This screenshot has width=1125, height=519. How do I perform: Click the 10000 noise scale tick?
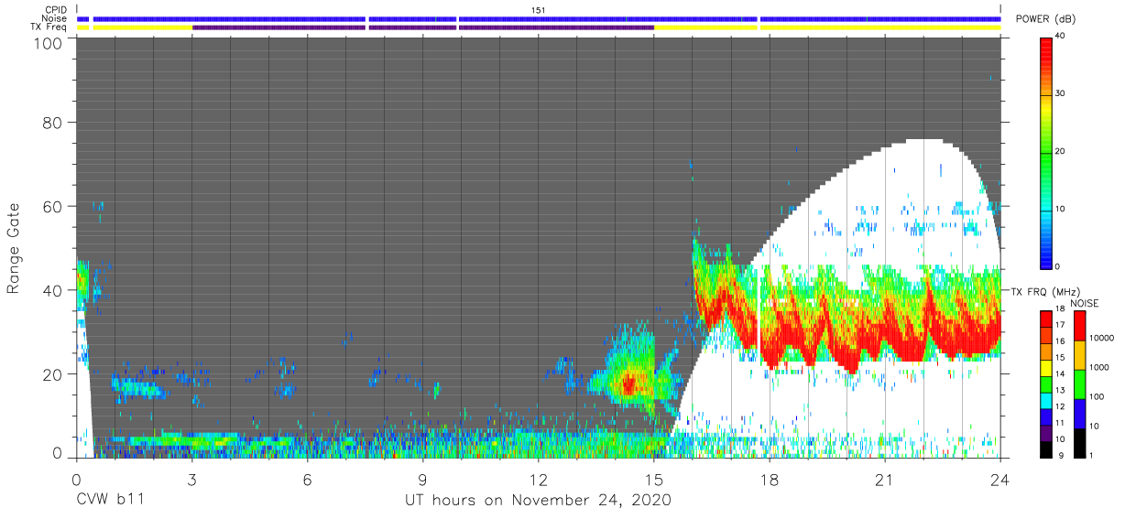(1100, 338)
